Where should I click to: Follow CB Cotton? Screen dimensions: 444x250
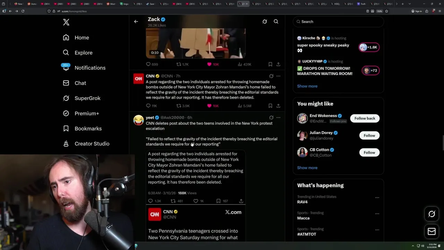click(x=369, y=152)
